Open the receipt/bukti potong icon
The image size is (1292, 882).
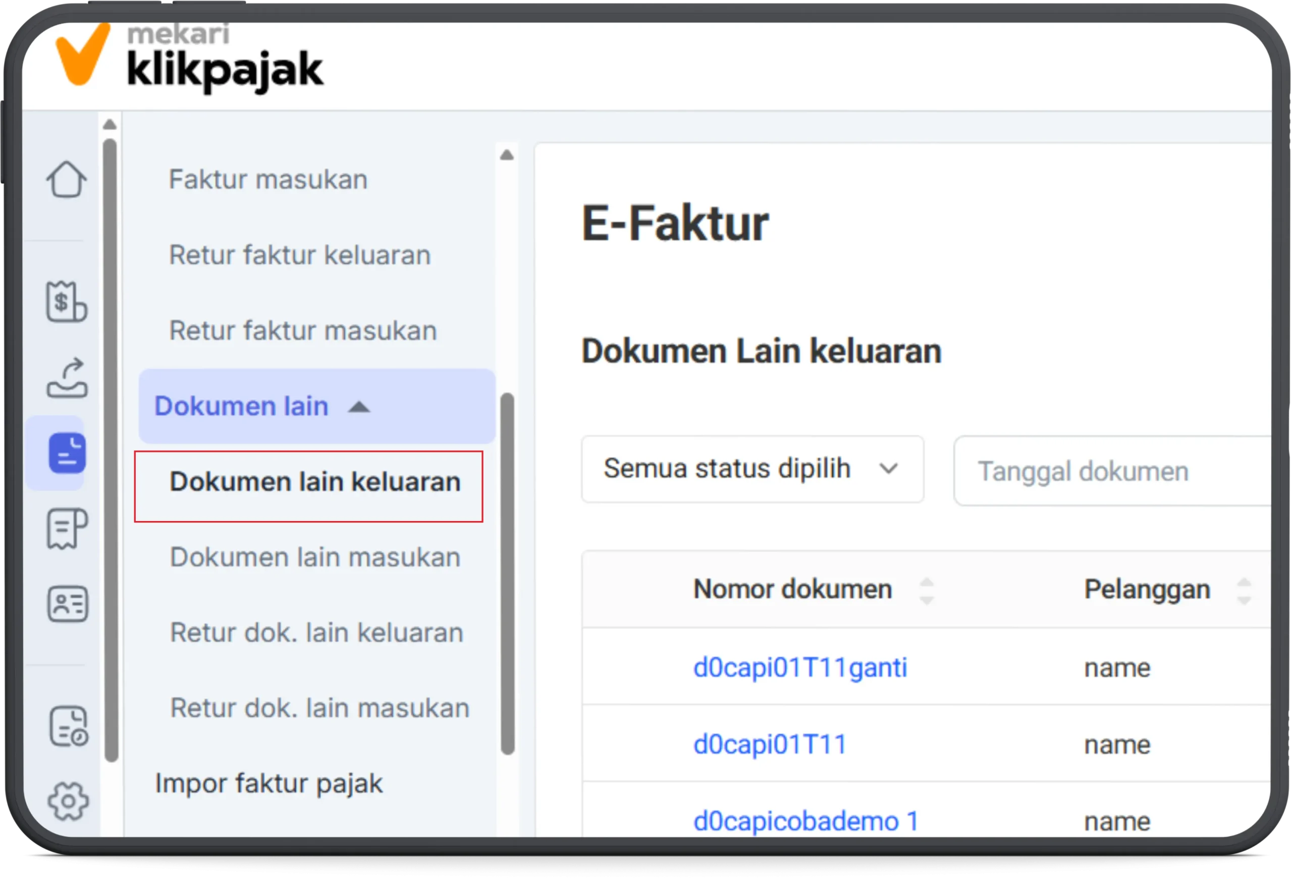[x=66, y=528]
